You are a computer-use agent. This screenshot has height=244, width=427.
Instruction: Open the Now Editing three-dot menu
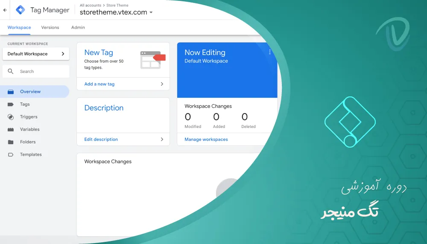(269, 52)
